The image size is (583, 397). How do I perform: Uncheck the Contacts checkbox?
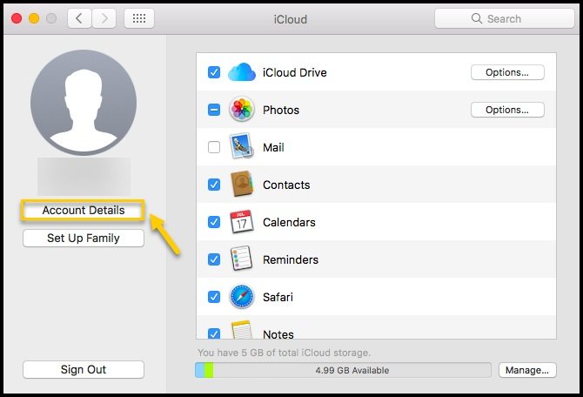click(x=214, y=185)
